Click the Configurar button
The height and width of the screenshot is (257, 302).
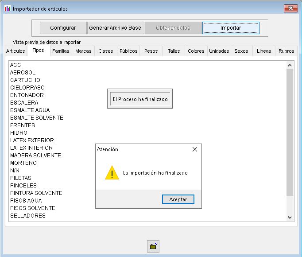click(63, 28)
